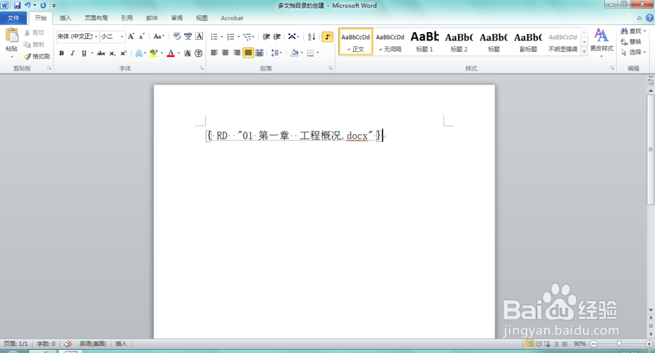
Task: Switch to Full Screen Reading view icon
Action: pyautogui.click(x=538, y=344)
